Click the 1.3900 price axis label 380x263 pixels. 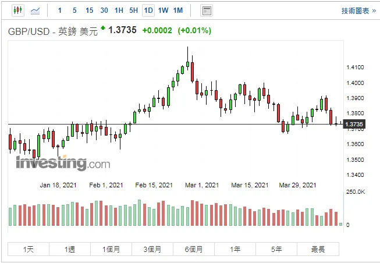pyautogui.click(x=356, y=98)
